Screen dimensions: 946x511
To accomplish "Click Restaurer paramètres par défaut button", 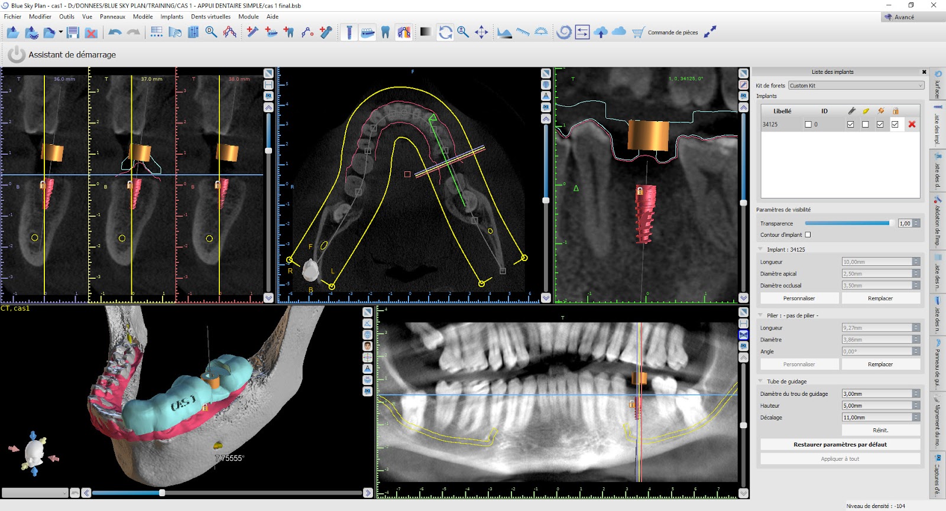I will (x=840, y=444).
